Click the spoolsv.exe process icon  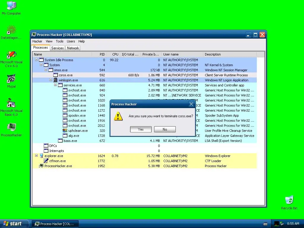click(x=65, y=115)
